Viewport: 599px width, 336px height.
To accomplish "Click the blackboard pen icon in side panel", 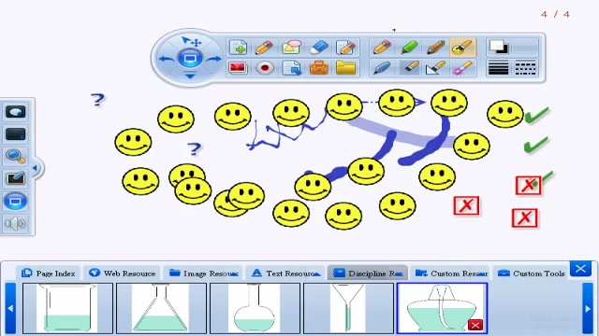I will [16, 178].
